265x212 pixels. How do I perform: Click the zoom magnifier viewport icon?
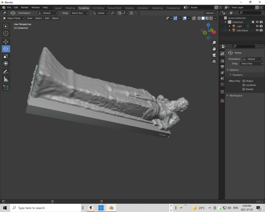(214, 43)
